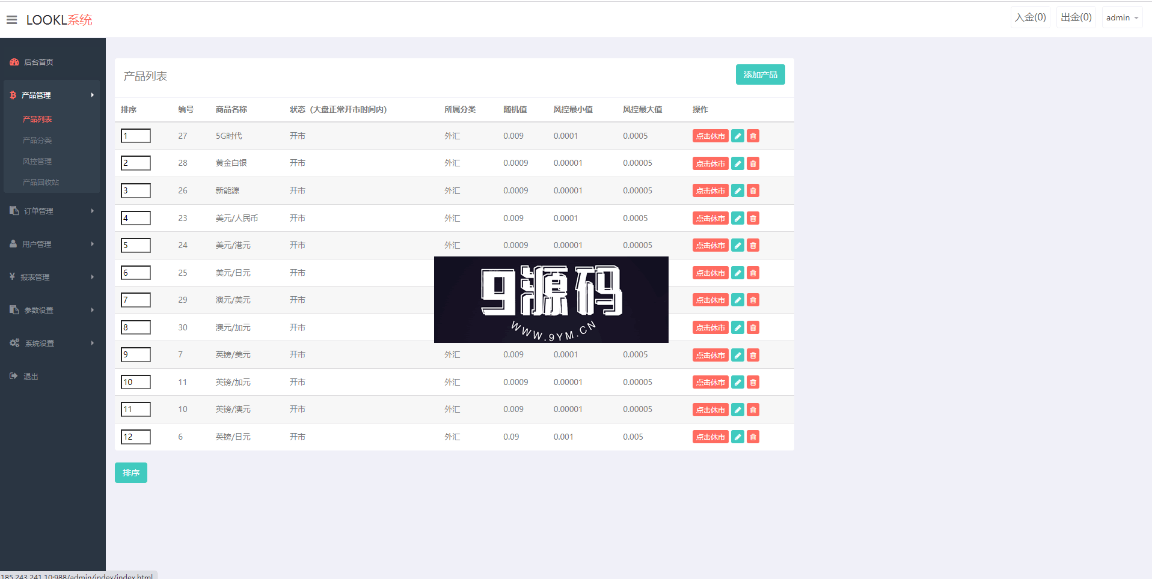This screenshot has height=579, width=1152.
Task: Delete the 美元/人民币 product via trash icon
Action: (753, 219)
